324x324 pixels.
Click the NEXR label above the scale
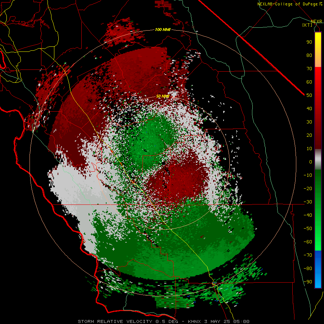[316, 21]
